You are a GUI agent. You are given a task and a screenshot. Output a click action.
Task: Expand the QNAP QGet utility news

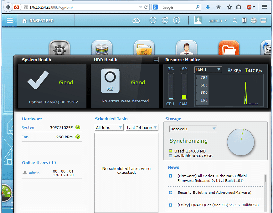pos(171,205)
